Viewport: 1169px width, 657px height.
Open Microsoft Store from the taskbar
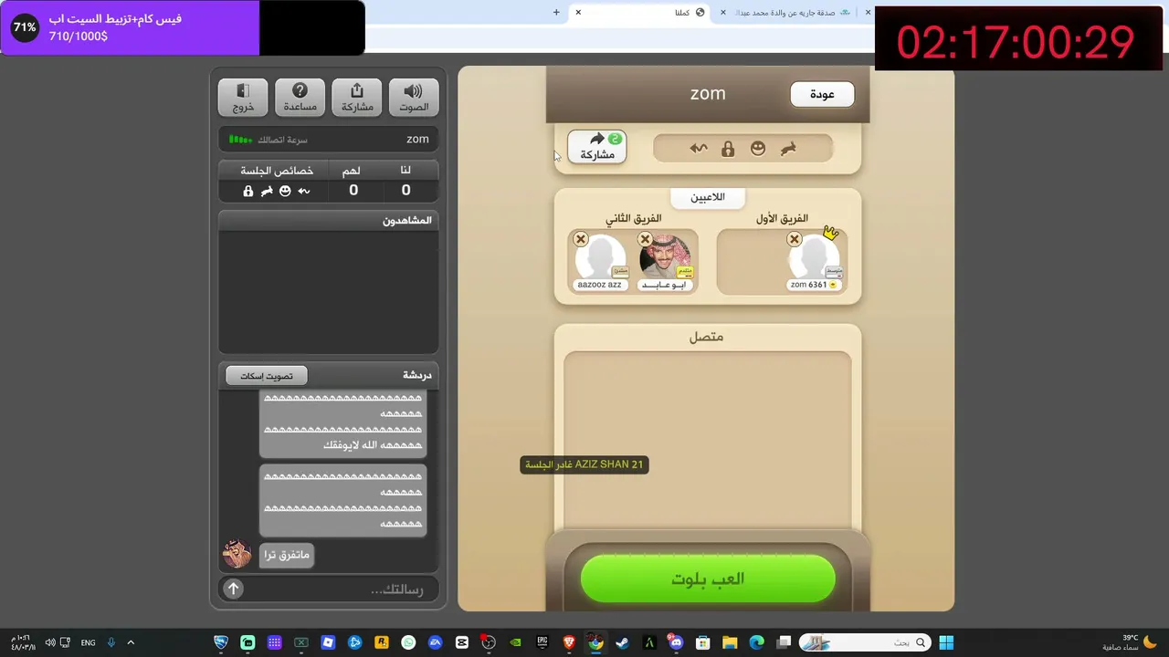click(x=702, y=642)
